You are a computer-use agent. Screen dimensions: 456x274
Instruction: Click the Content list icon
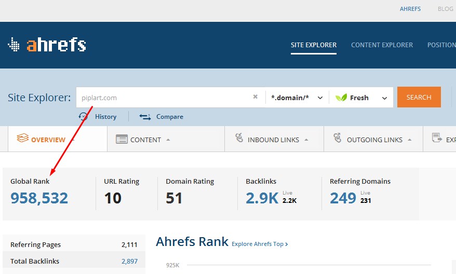122,139
